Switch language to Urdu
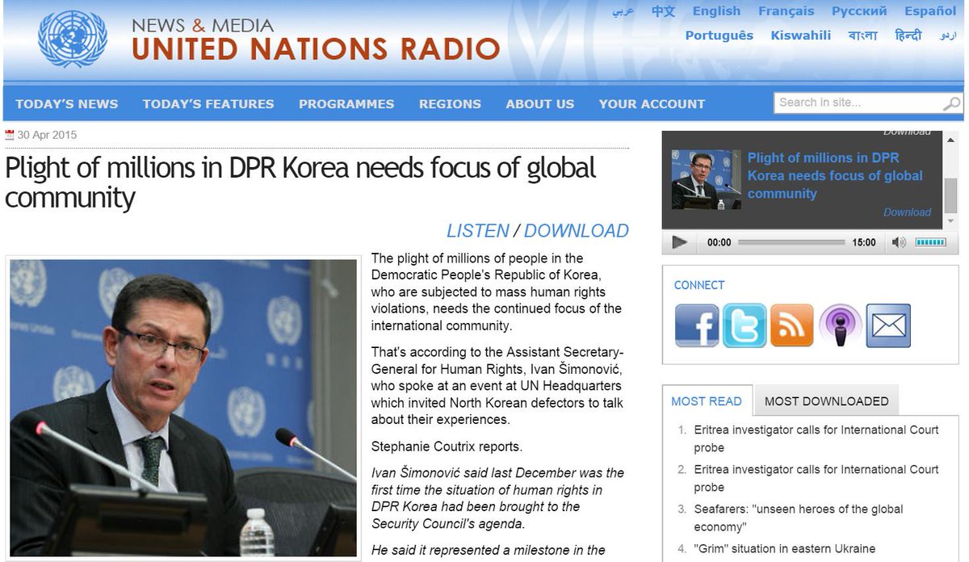This screenshot has width=969, height=562. (x=948, y=36)
